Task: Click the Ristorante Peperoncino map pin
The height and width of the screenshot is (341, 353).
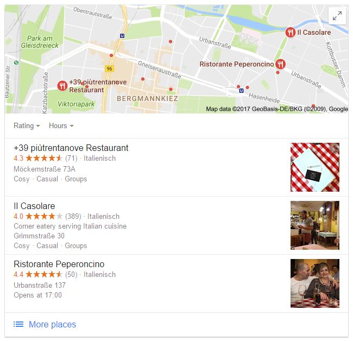Action: click(x=281, y=64)
